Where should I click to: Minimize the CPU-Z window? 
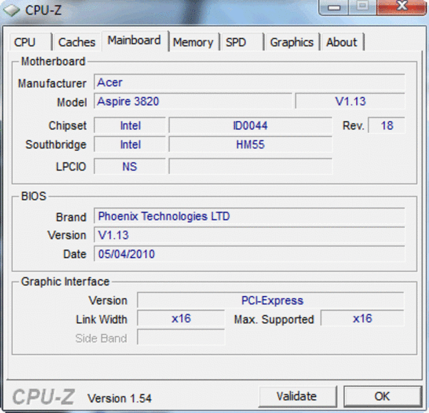334,7
